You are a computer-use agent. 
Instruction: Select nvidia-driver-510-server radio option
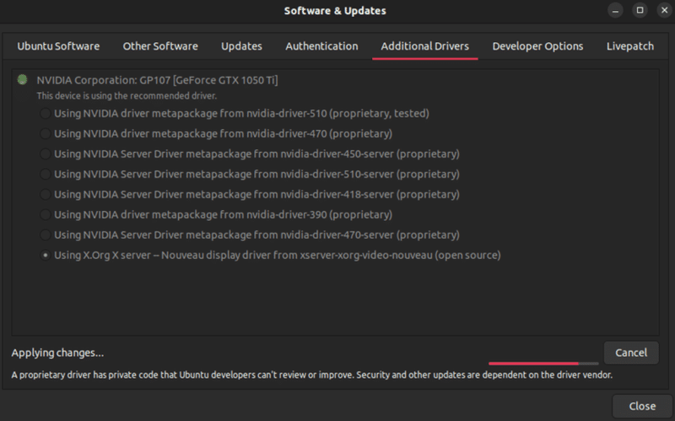pos(45,174)
